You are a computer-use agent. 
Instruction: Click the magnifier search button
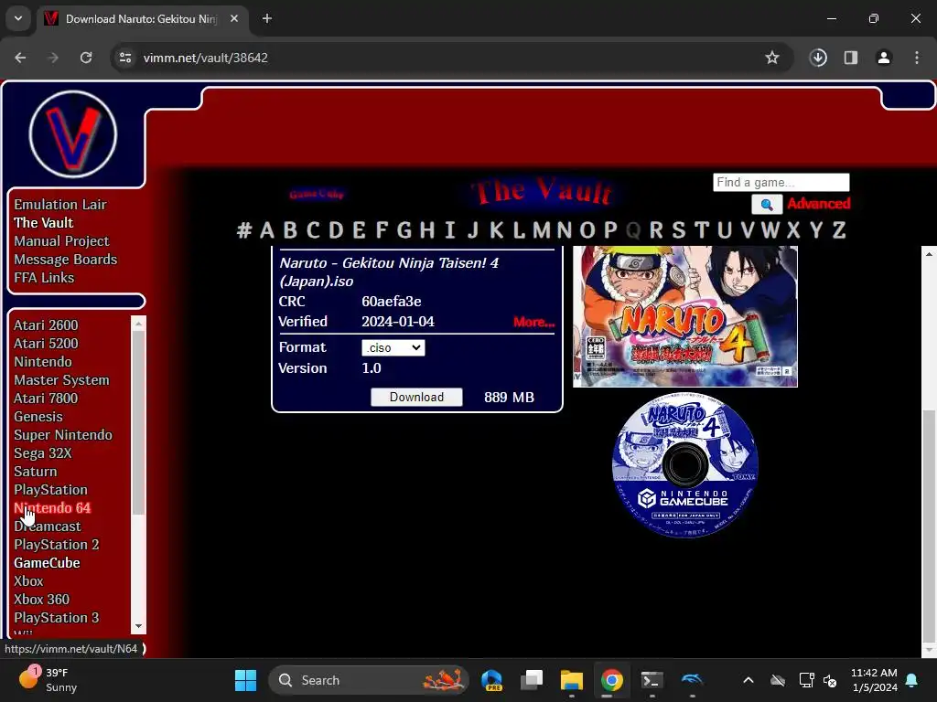pos(767,204)
